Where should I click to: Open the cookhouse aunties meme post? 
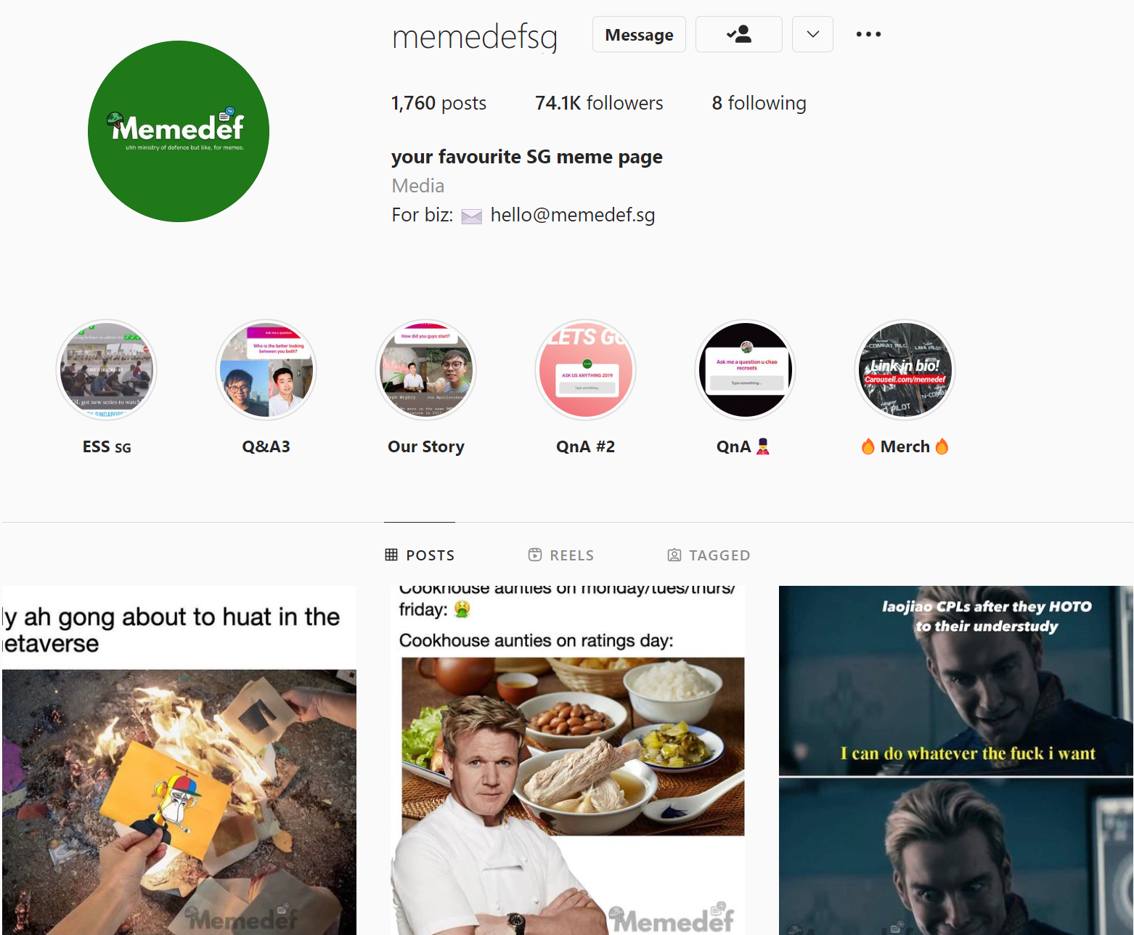pyautogui.click(x=568, y=760)
